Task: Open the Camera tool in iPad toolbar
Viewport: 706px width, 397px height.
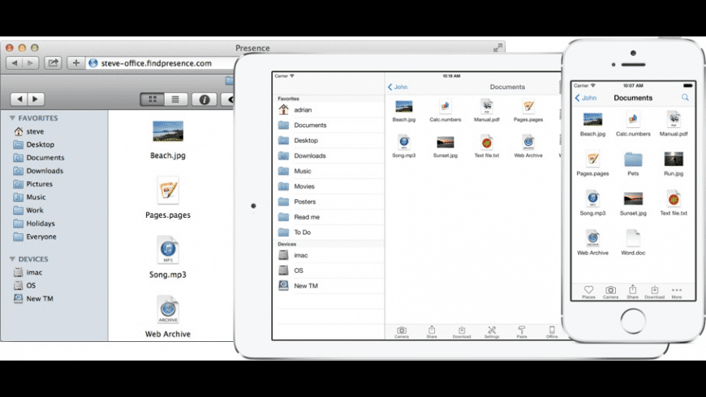Action: coord(402,332)
